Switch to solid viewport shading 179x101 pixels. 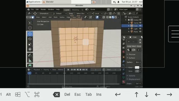point(110,17)
